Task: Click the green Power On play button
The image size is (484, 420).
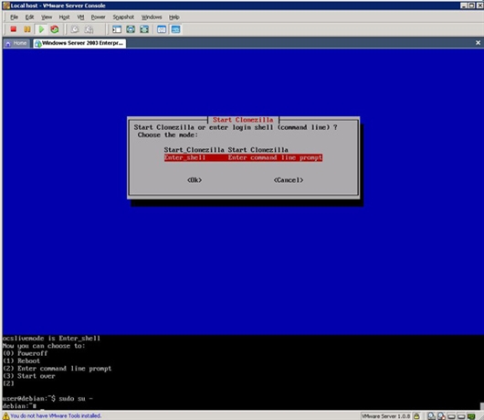Action: (x=41, y=29)
